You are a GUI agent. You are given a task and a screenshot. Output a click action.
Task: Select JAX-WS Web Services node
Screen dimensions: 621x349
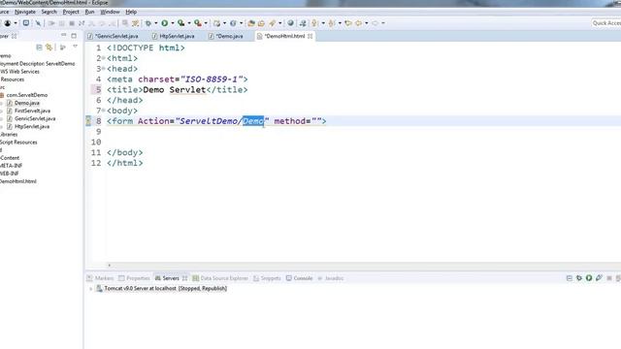point(19,71)
